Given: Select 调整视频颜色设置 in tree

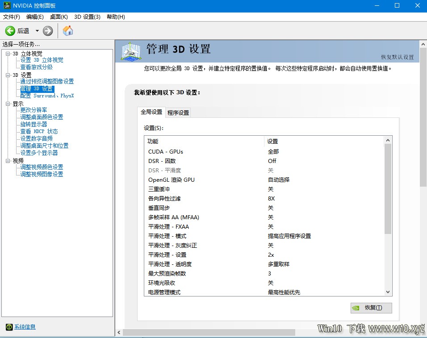Looking at the screenshot, I should coord(42,167).
